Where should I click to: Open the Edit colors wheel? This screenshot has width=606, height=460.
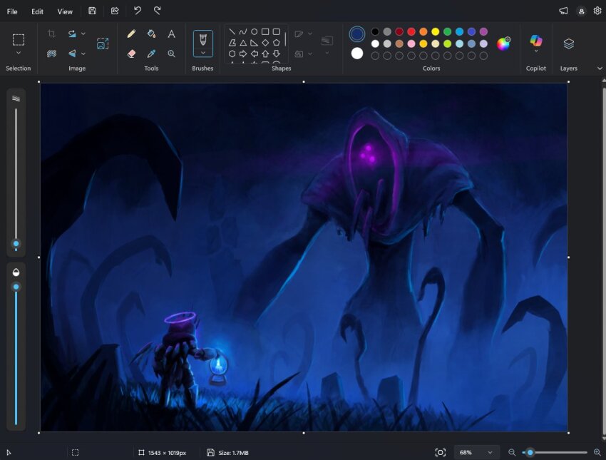(503, 44)
